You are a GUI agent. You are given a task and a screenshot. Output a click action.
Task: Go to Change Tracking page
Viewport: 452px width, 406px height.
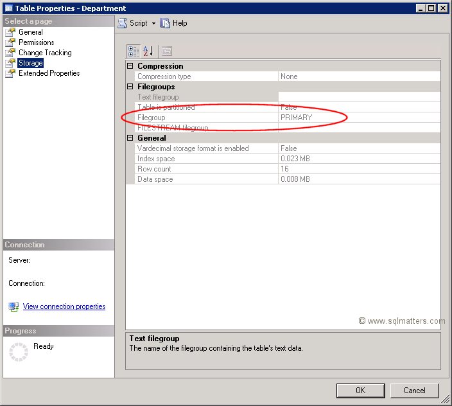tap(44, 53)
